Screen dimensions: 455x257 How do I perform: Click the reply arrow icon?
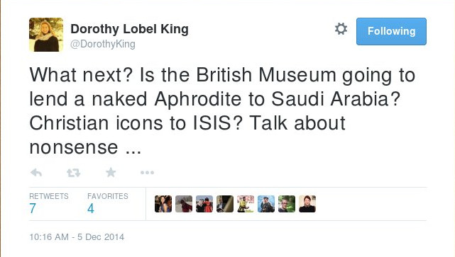click(x=36, y=173)
